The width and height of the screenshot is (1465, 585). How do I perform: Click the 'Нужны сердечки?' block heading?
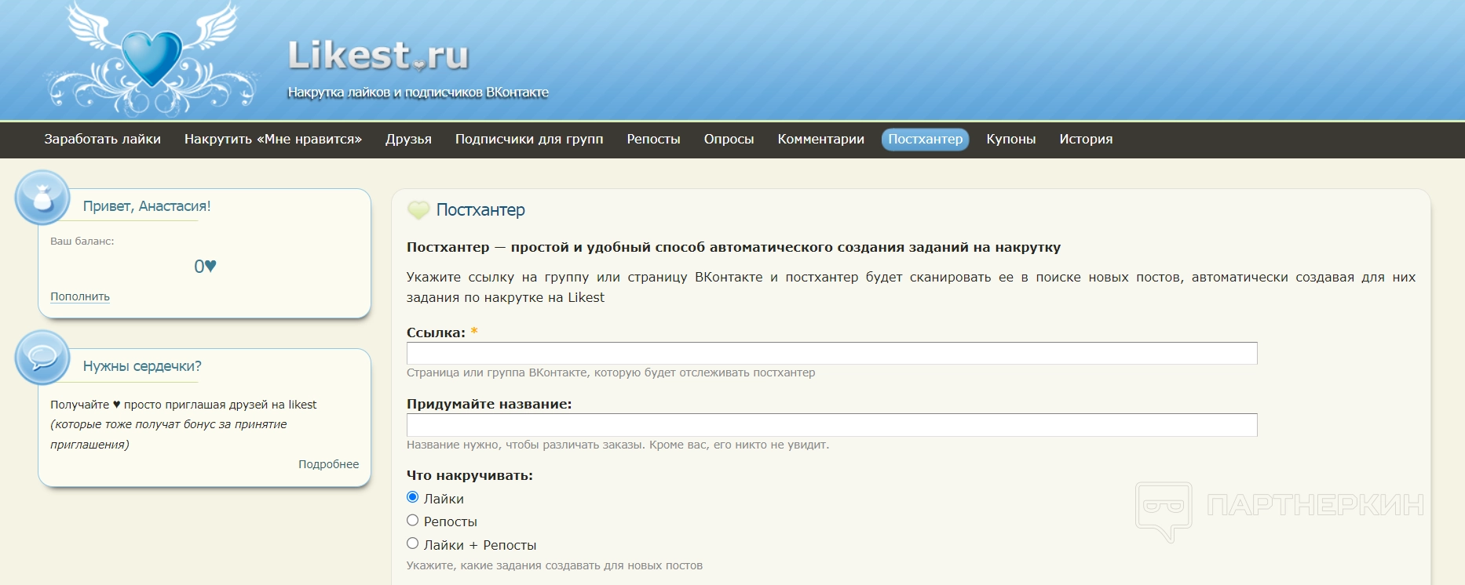tap(142, 366)
